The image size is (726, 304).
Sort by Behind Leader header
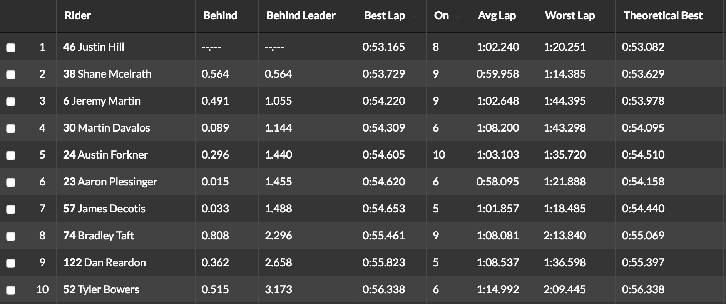301,15
